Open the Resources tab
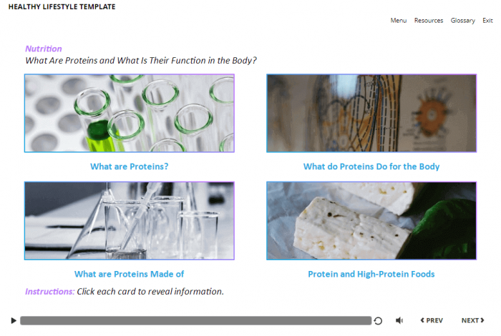The height and width of the screenshot is (336, 501). click(429, 21)
